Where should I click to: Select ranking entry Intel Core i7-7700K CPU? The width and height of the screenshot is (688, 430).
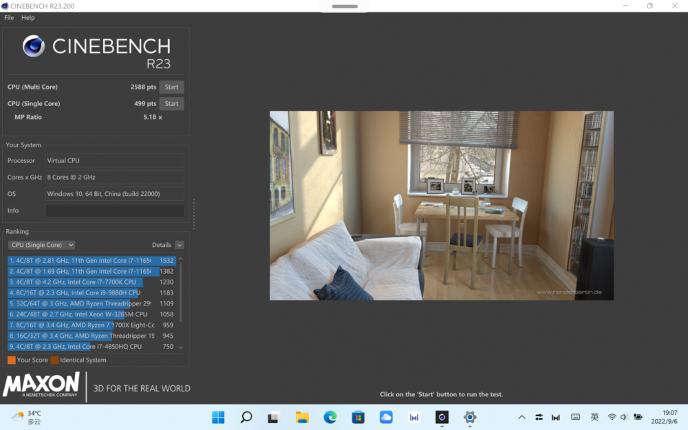coord(92,281)
